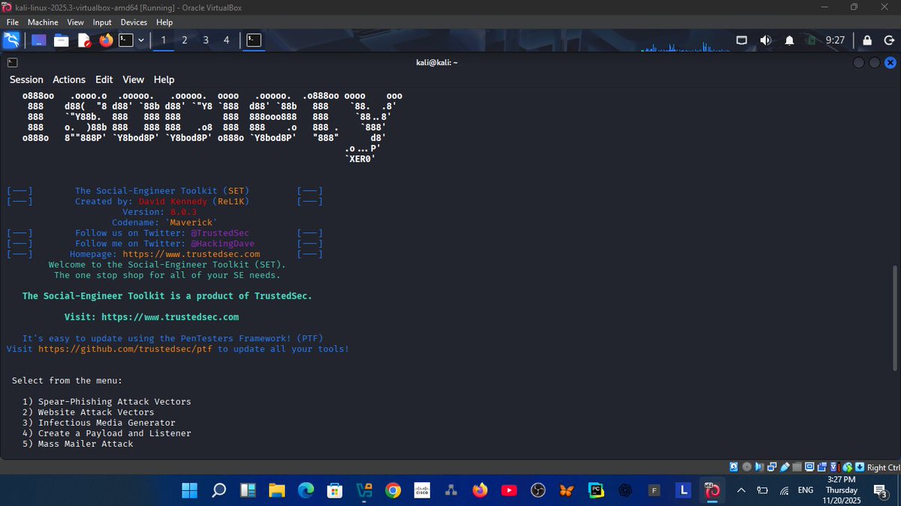Click the Mass Mailer Attack option
This screenshot has height=506, width=901.
tap(77, 444)
